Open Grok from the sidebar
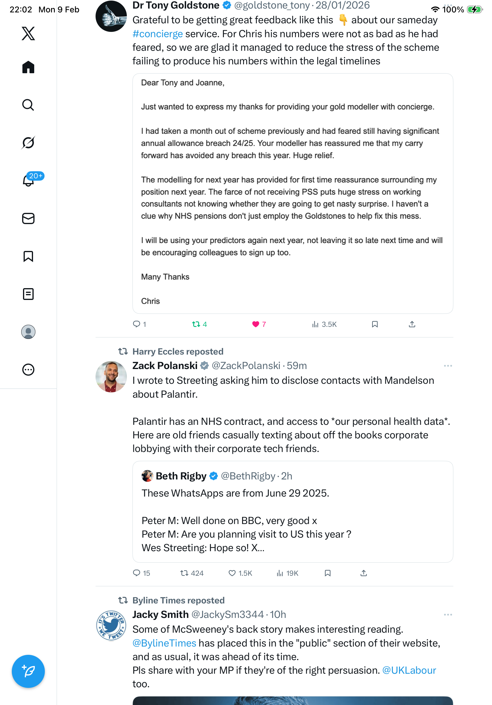492x705 pixels. [28, 143]
